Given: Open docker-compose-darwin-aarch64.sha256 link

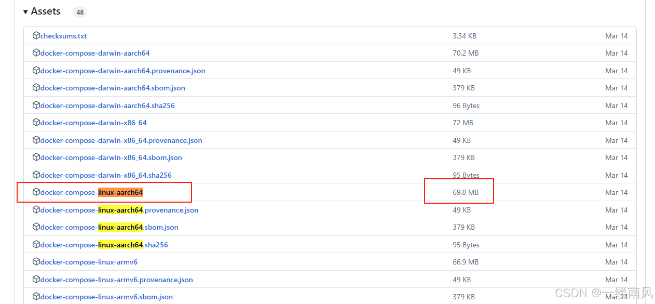Looking at the screenshot, I should pyautogui.click(x=107, y=105).
